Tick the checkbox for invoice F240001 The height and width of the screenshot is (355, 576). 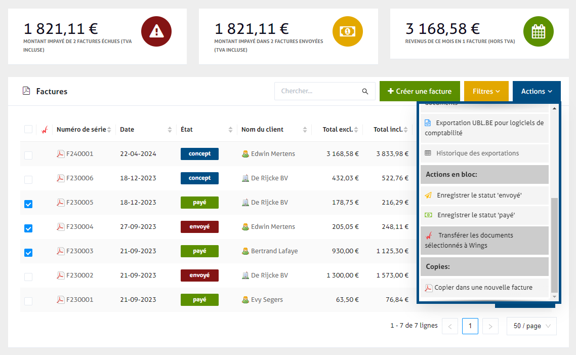click(x=28, y=155)
